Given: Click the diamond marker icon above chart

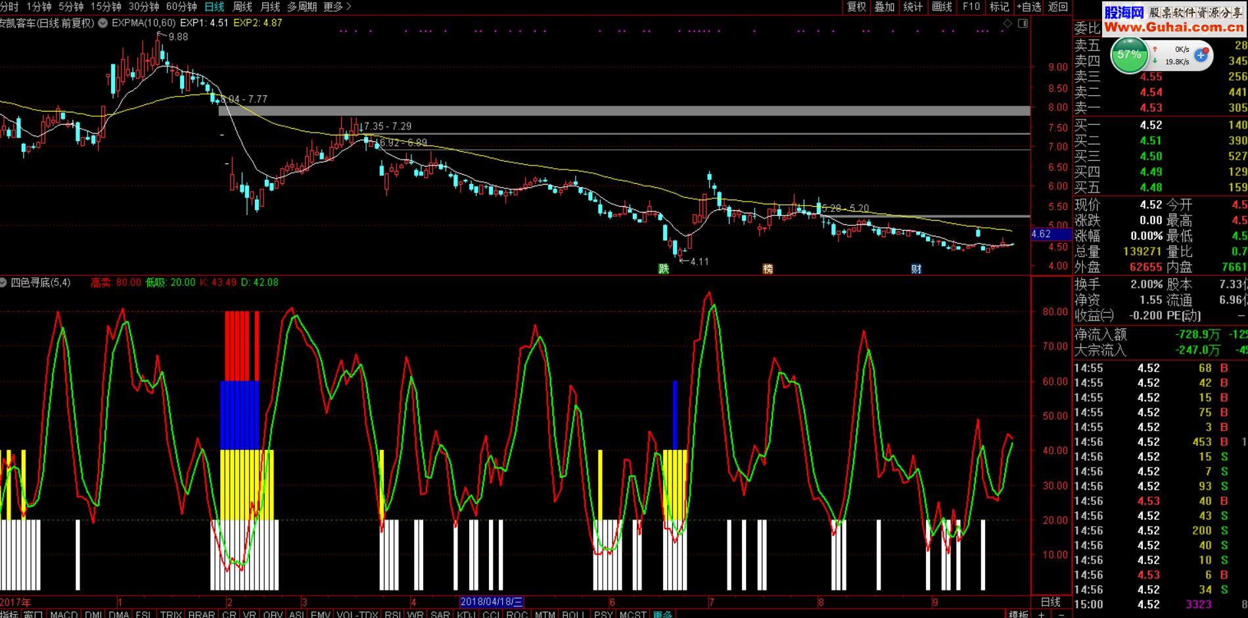Looking at the screenshot, I should click(x=1007, y=24).
